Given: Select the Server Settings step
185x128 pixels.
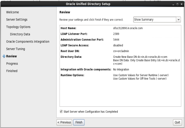Looking at the screenshot, I should pos(17,19).
